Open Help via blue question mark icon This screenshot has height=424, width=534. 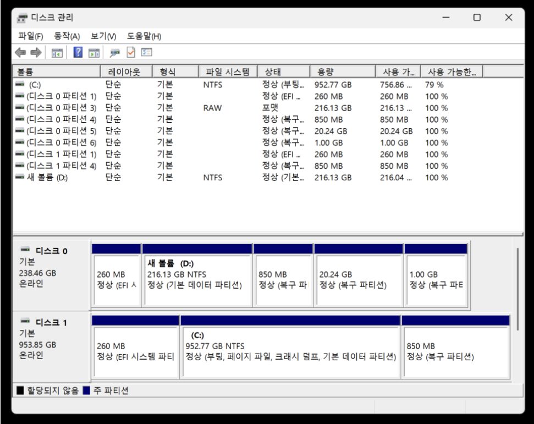(78, 53)
